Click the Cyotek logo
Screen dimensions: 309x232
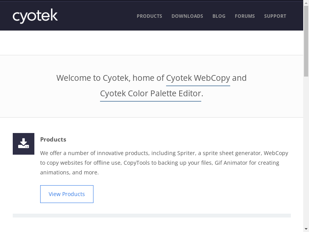coord(35,16)
